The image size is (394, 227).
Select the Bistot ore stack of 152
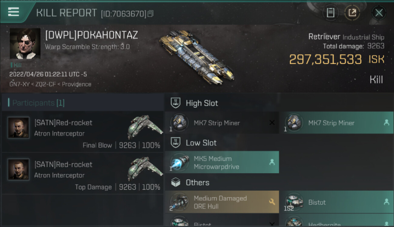coord(336,202)
